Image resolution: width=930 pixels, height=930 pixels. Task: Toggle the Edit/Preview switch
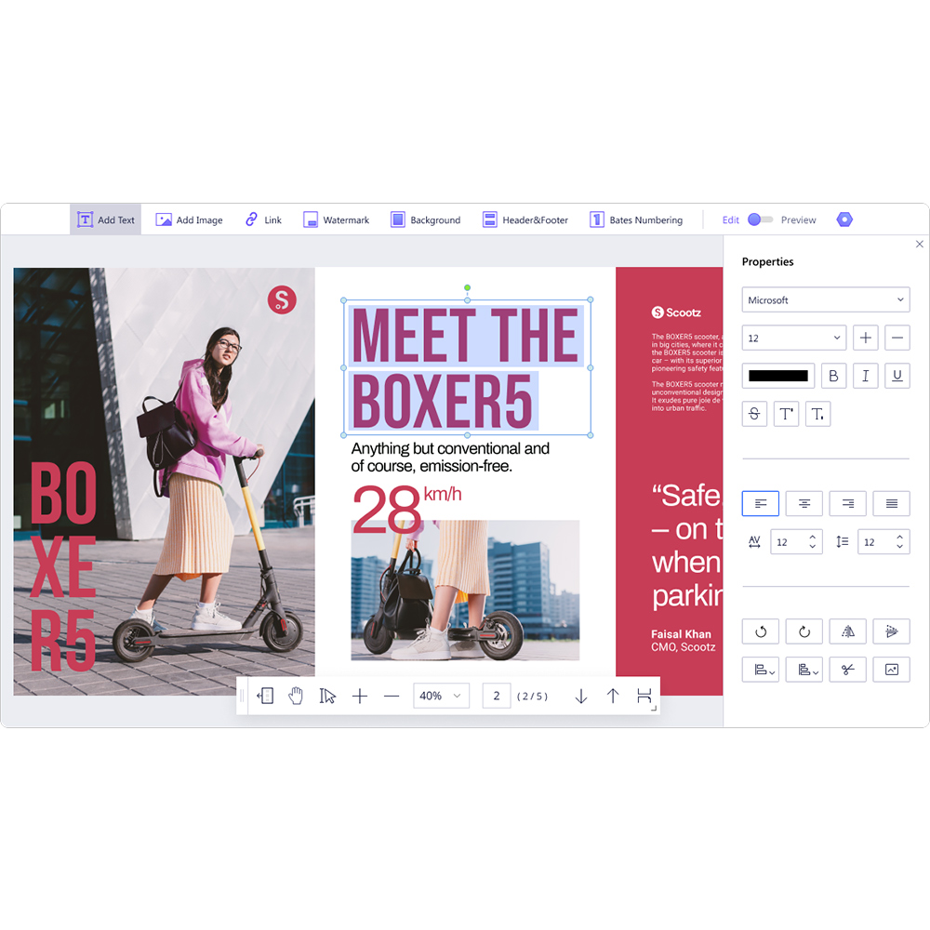[x=761, y=219]
